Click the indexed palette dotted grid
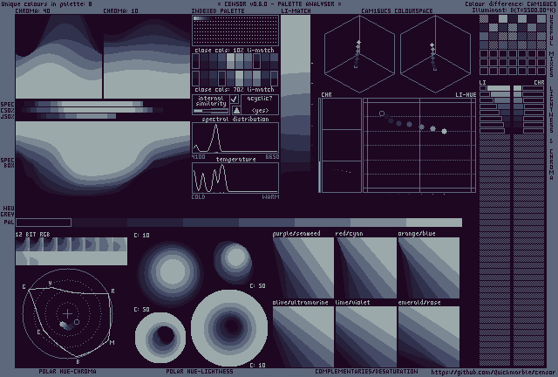This screenshot has width=558, height=377. coord(235,31)
